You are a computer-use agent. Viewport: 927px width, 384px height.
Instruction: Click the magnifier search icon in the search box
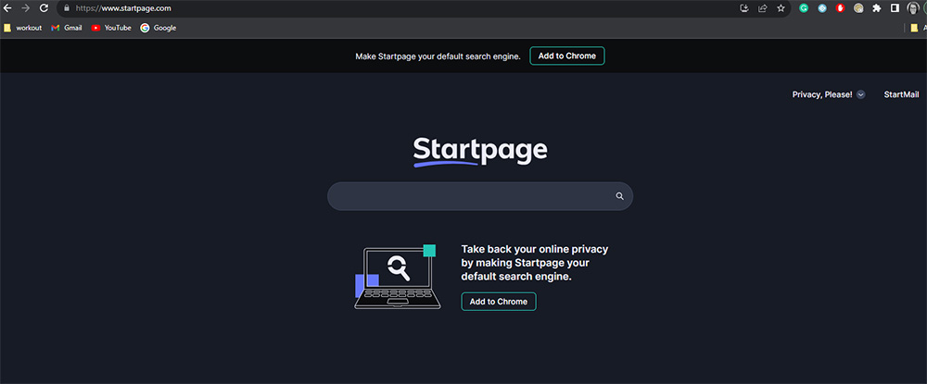[619, 196]
